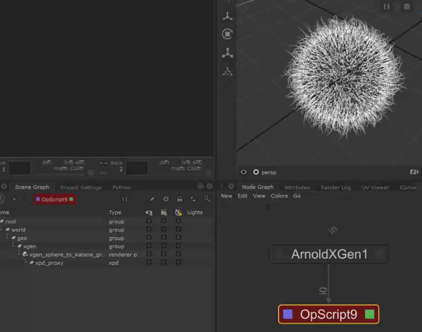Activate the rotate tool in the viewer

pyautogui.click(x=227, y=34)
